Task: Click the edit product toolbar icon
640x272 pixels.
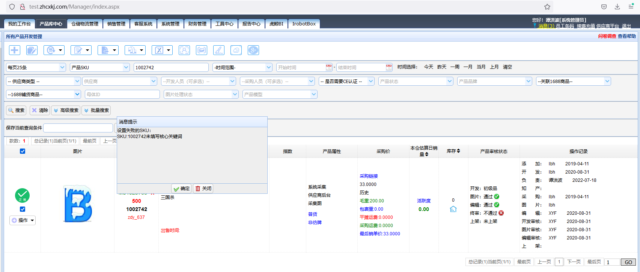Action: click(32, 50)
